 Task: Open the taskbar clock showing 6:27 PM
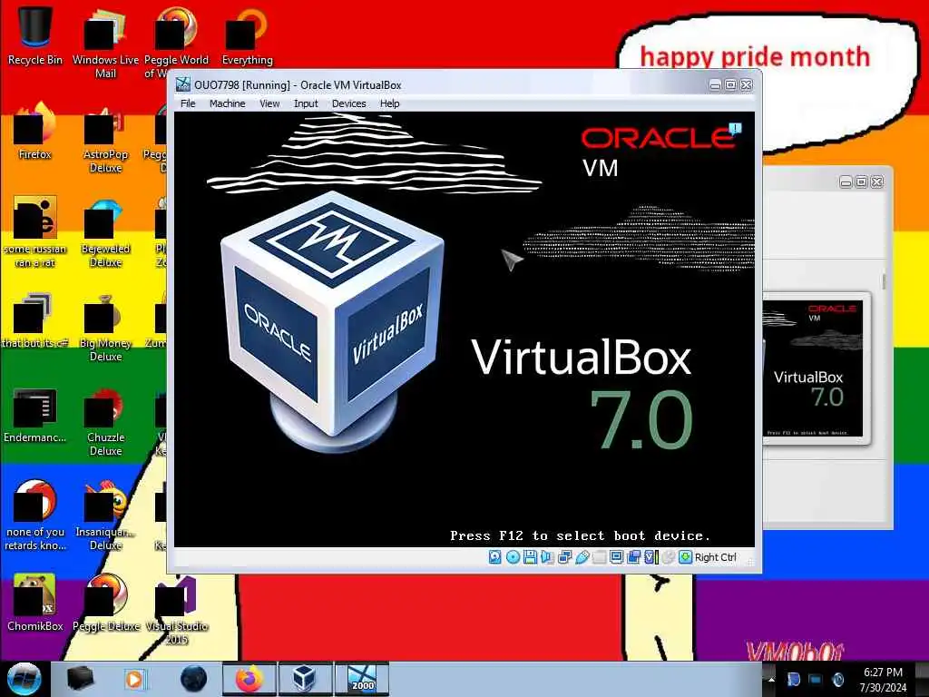tap(883, 679)
